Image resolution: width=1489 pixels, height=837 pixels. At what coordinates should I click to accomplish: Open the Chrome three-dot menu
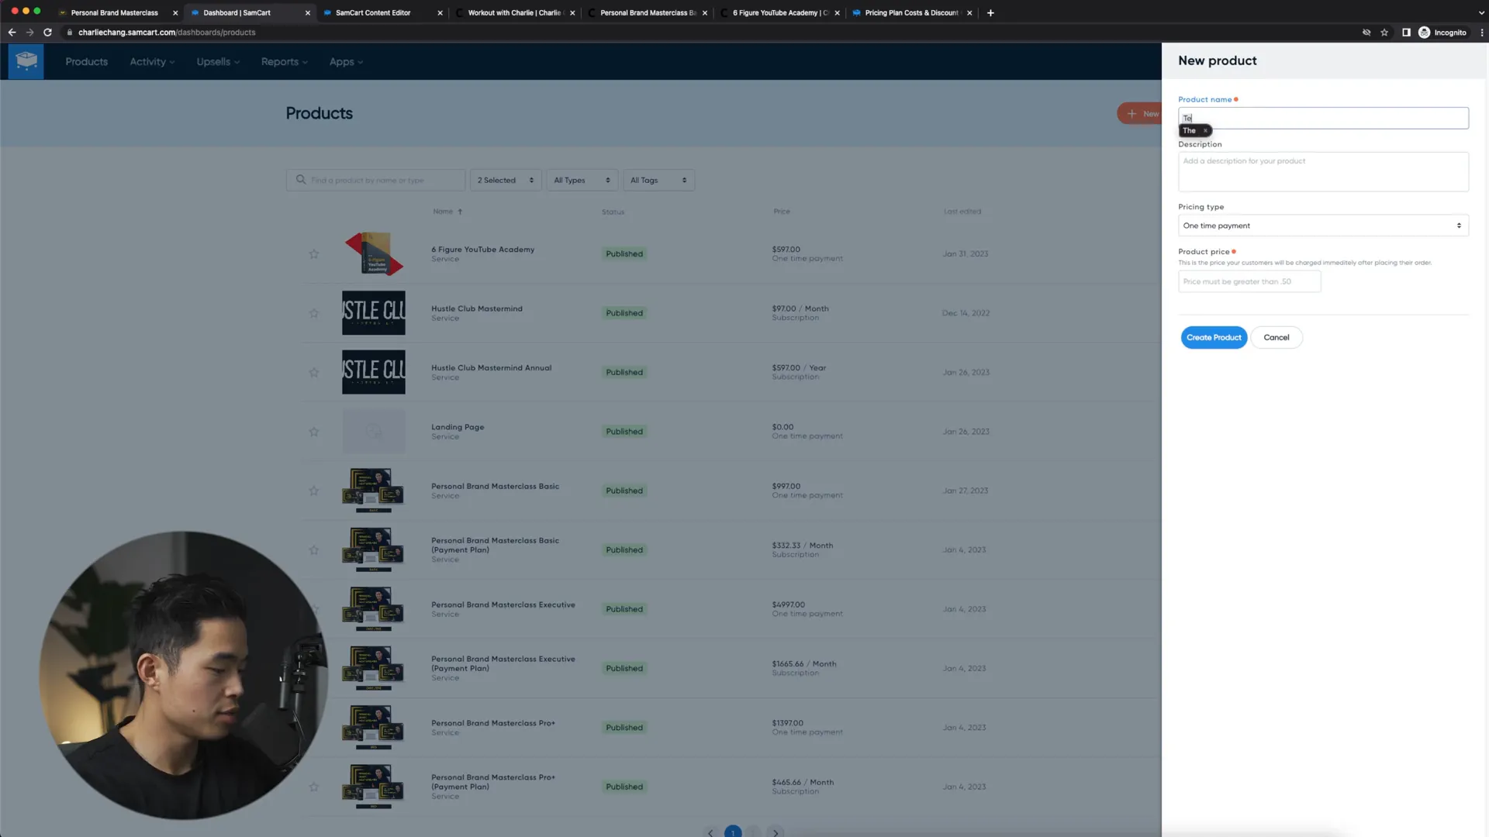(x=1481, y=33)
